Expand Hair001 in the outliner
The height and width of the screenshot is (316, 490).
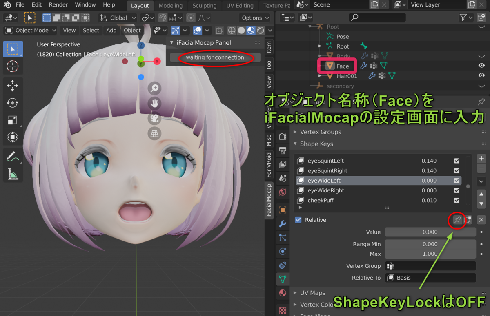320,75
